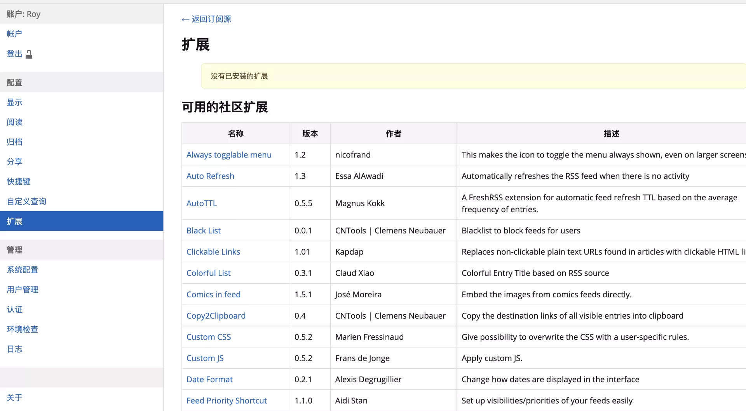
Task: Open the 认证 authentication page
Action: [14, 309]
